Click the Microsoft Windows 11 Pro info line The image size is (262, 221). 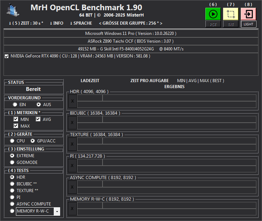(131, 33)
